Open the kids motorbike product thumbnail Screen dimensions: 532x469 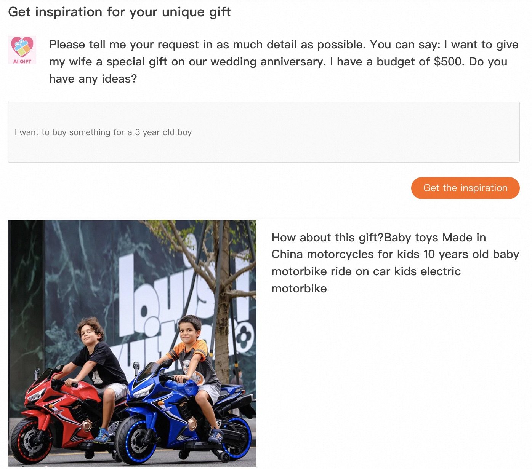pyautogui.click(x=132, y=343)
